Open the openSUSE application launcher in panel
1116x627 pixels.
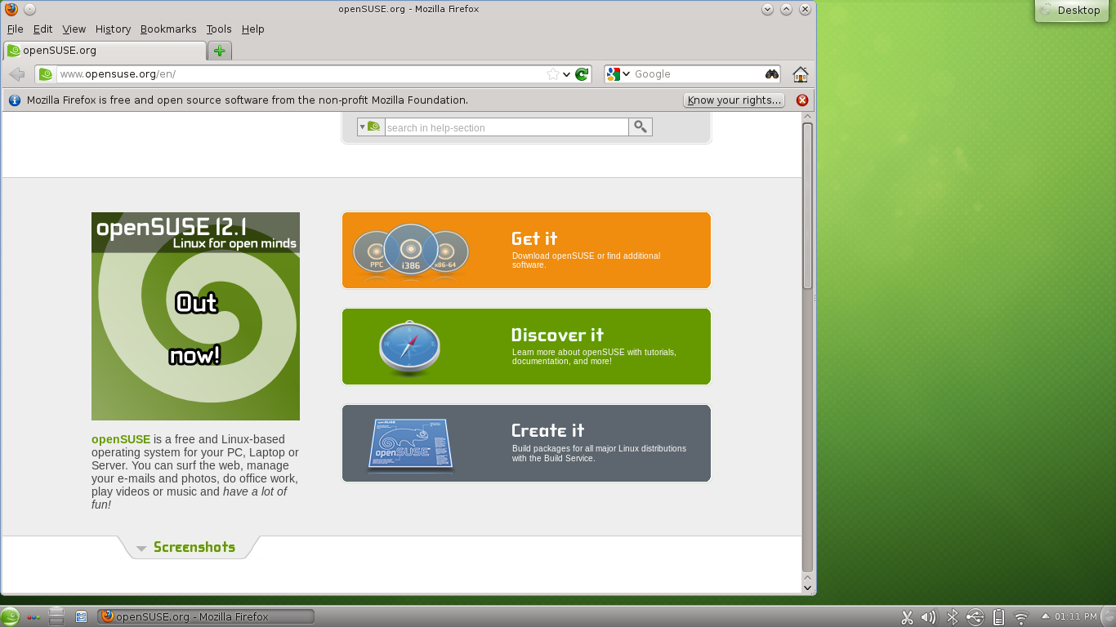click(x=10, y=616)
